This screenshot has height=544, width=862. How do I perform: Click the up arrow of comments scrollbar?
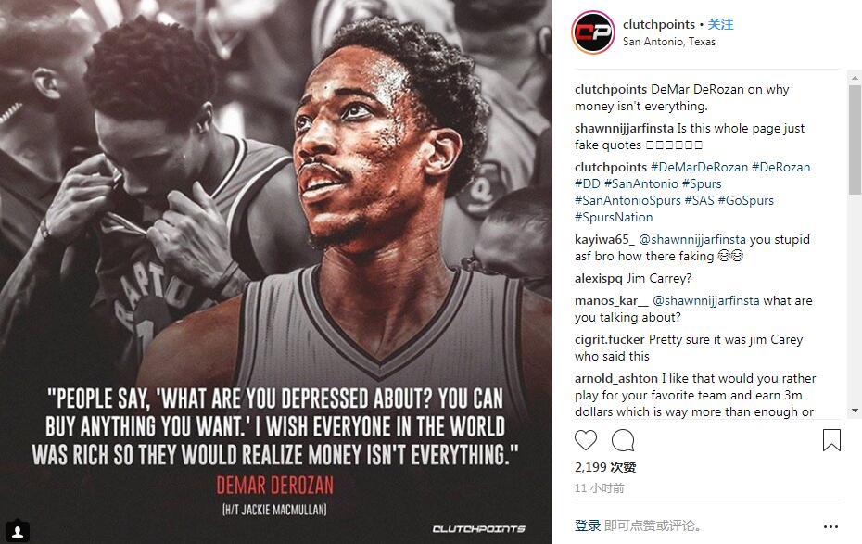pyautogui.click(x=855, y=78)
